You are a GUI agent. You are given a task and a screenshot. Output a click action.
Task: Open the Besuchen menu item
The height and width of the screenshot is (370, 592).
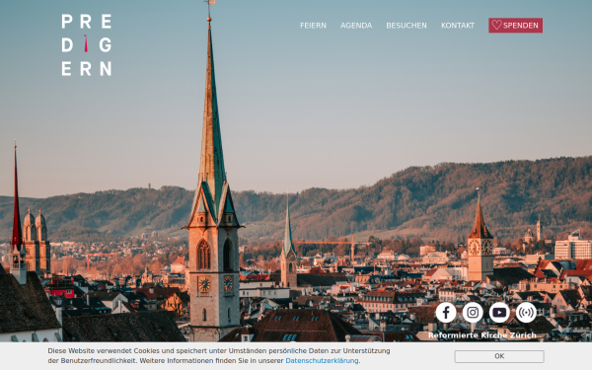pos(407,26)
